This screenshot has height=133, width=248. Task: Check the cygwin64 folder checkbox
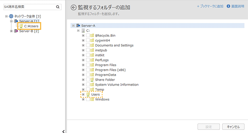88,40
